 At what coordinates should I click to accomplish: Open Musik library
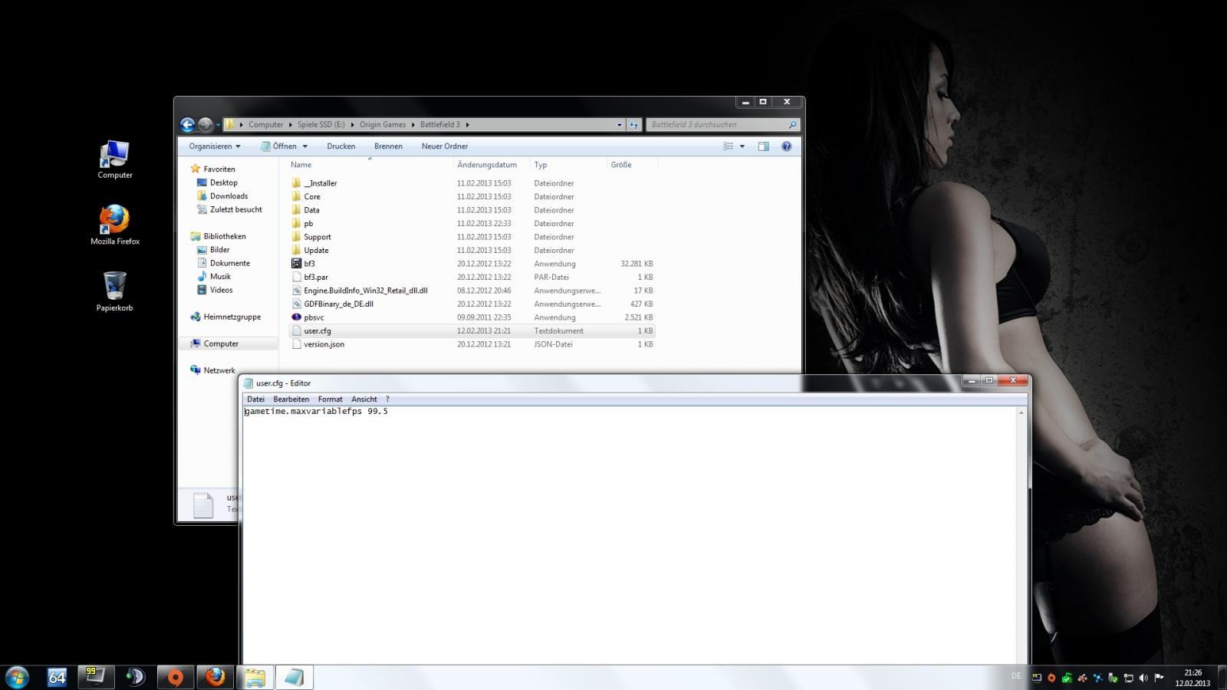tap(220, 277)
